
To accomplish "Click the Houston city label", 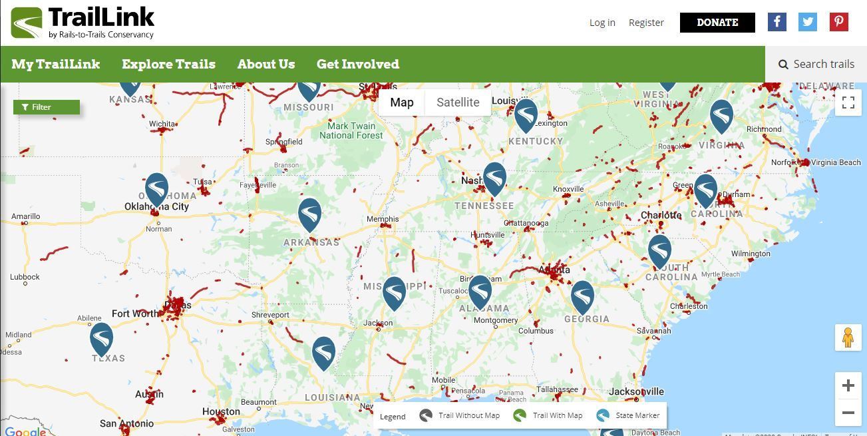I will click(x=221, y=413).
